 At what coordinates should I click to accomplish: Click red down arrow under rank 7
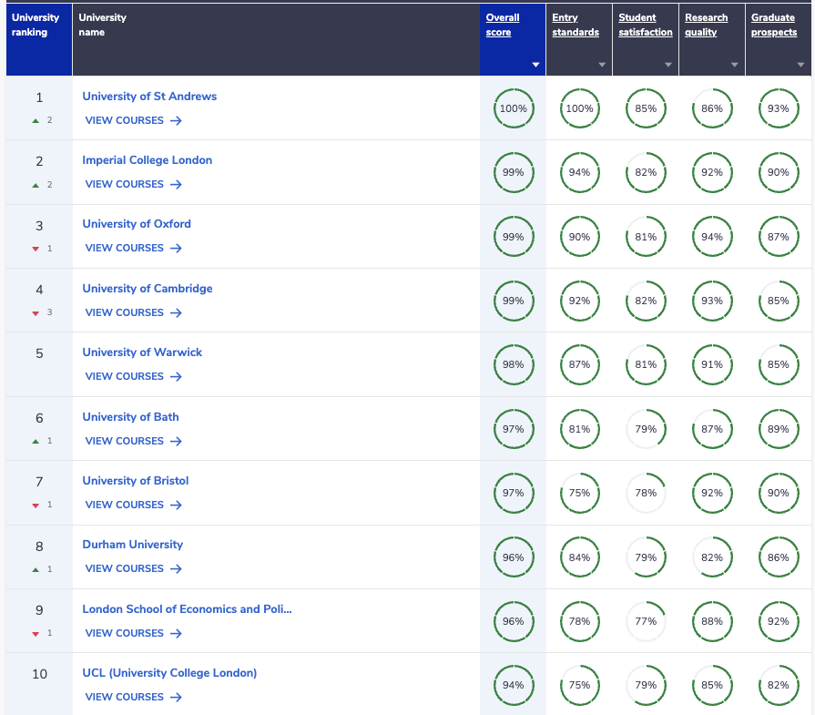(x=36, y=506)
